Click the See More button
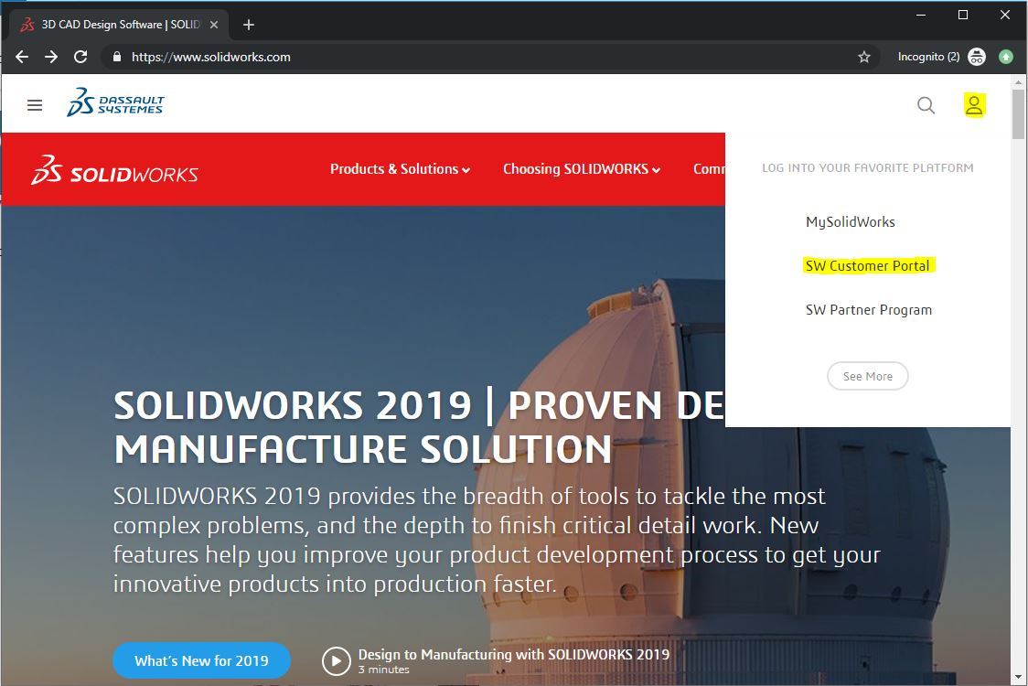Image resolution: width=1028 pixels, height=686 pixels. [867, 376]
